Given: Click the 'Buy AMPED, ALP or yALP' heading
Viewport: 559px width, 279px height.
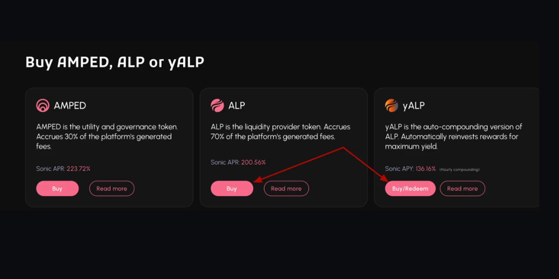Looking at the screenshot, I should [x=115, y=62].
